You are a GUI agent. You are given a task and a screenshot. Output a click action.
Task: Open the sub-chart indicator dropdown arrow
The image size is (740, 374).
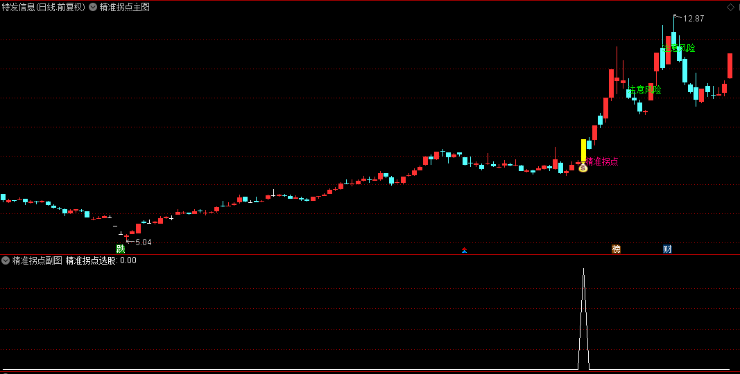click(6, 260)
